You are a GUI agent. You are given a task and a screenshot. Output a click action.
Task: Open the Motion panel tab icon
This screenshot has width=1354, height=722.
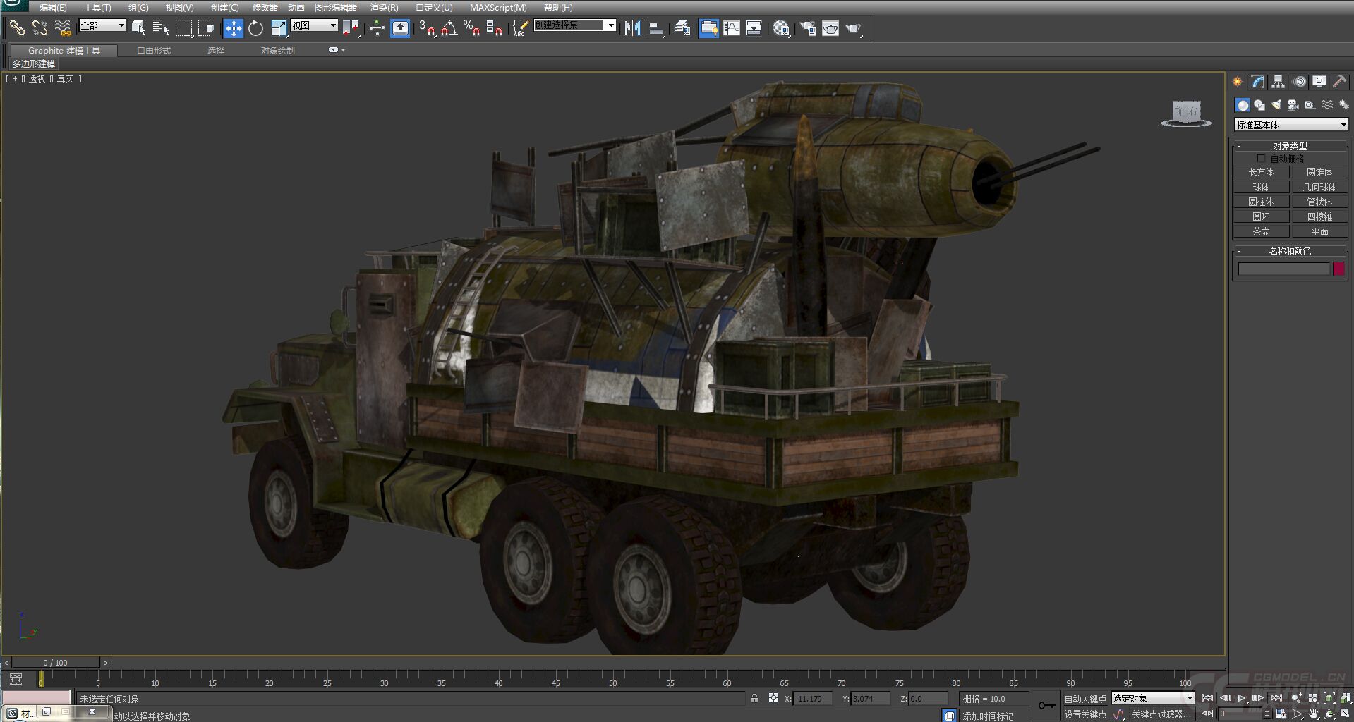pyautogui.click(x=1300, y=82)
